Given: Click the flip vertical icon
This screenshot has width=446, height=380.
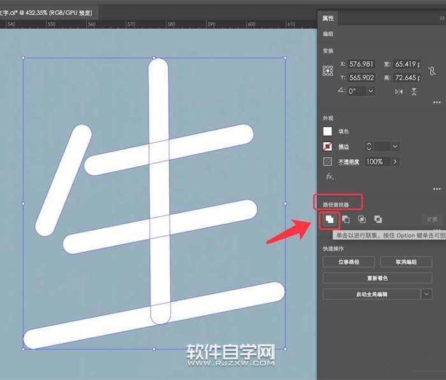Looking at the screenshot, I should click(x=414, y=92).
